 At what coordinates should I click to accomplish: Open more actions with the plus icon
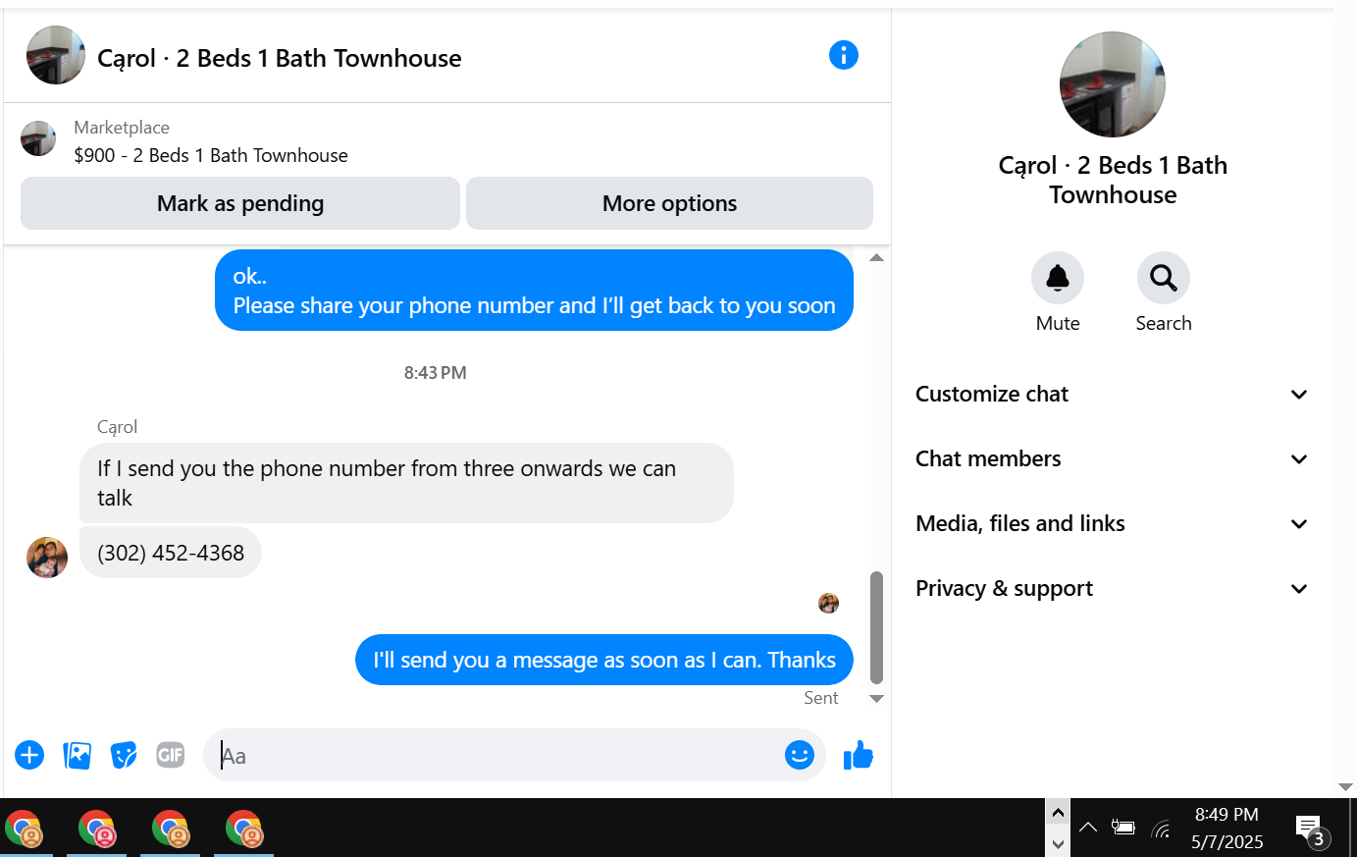[x=29, y=755]
